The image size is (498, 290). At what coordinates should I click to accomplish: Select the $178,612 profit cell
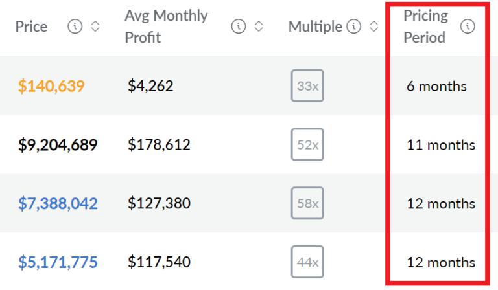[x=159, y=145]
